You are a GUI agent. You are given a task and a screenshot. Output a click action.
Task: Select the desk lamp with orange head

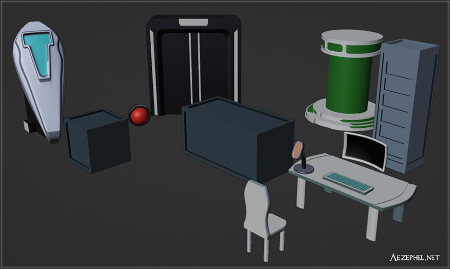click(x=302, y=157)
